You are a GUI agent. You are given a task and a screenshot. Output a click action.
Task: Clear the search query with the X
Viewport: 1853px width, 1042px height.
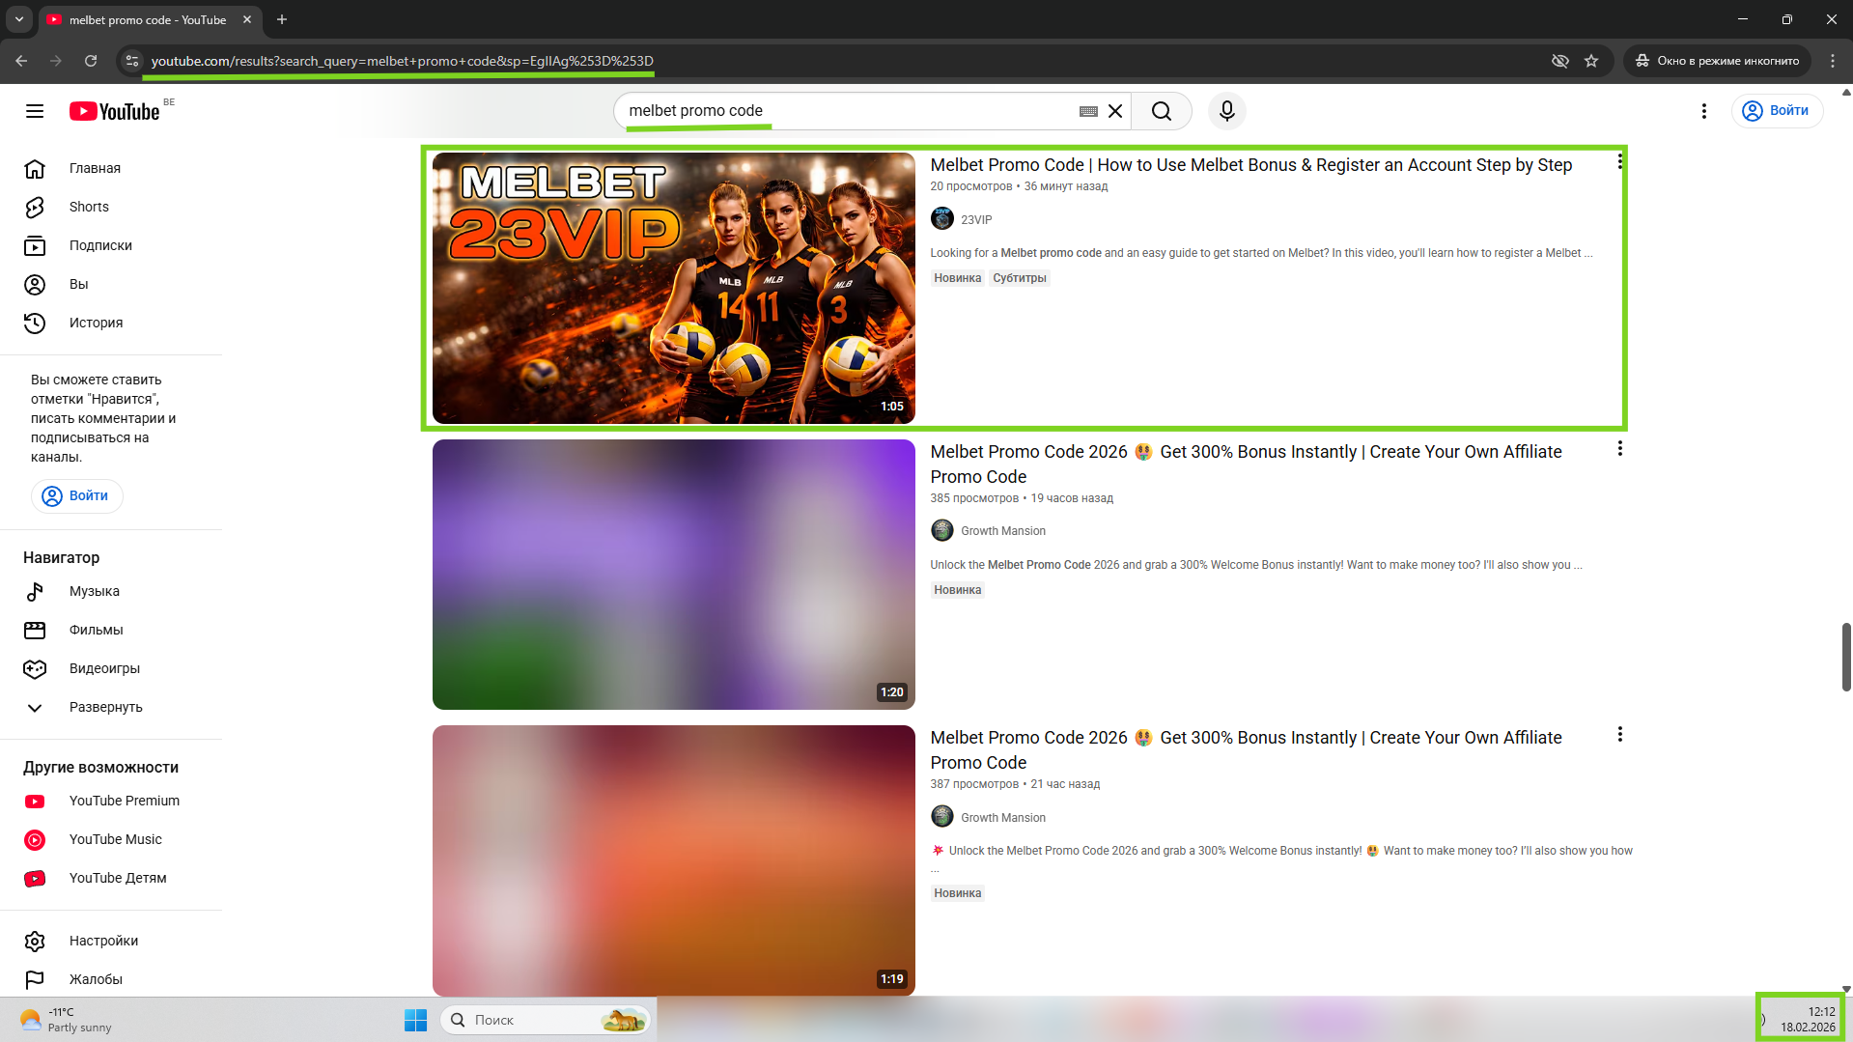(1115, 111)
